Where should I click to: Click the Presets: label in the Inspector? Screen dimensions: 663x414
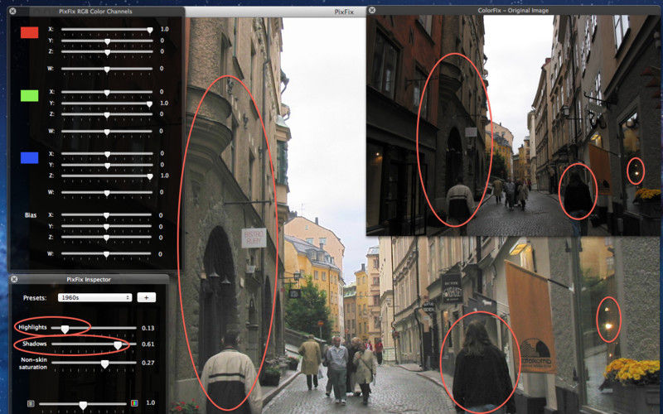click(x=35, y=298)
